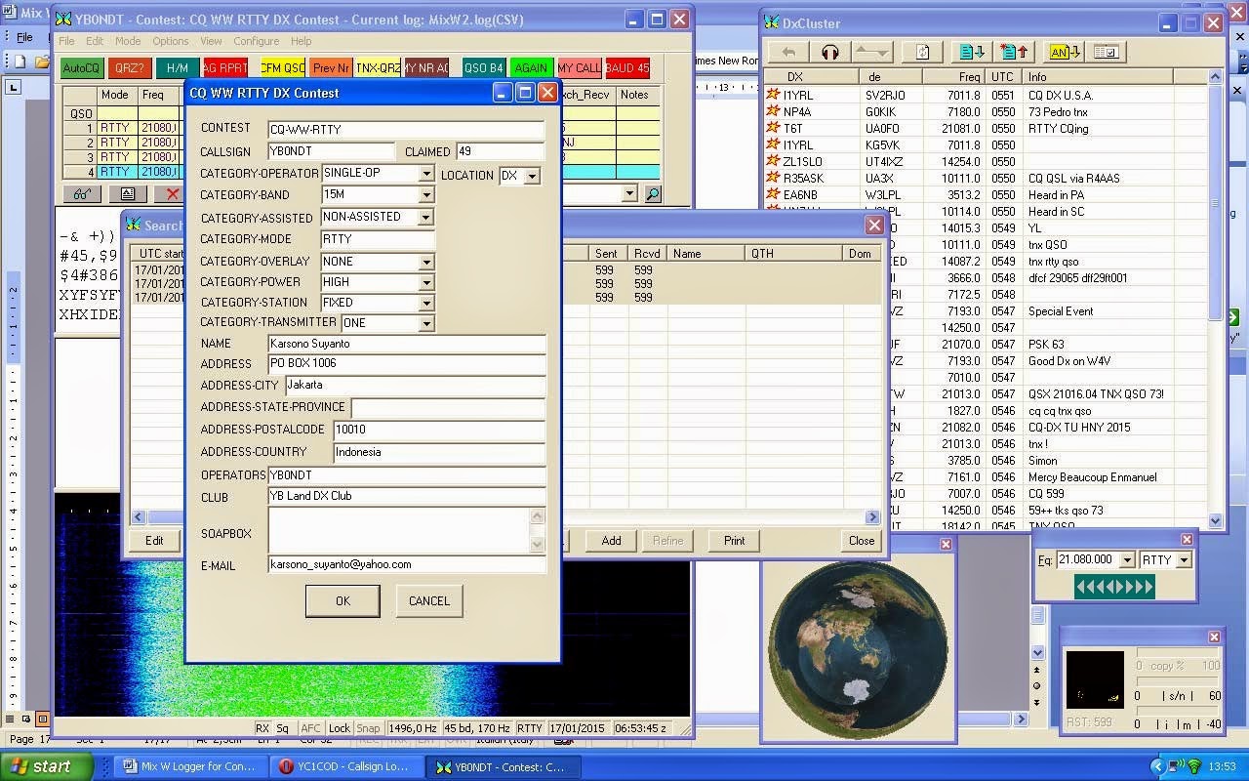This screenshot has width=1249, height=781.
Task: Open the RTTY mode dropdown in frequency panel
Action: tap(1184, 560)
